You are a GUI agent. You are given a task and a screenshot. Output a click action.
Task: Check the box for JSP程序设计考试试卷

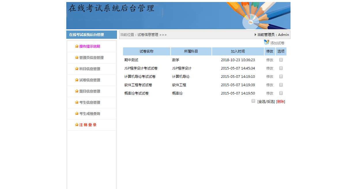(281, 68)
